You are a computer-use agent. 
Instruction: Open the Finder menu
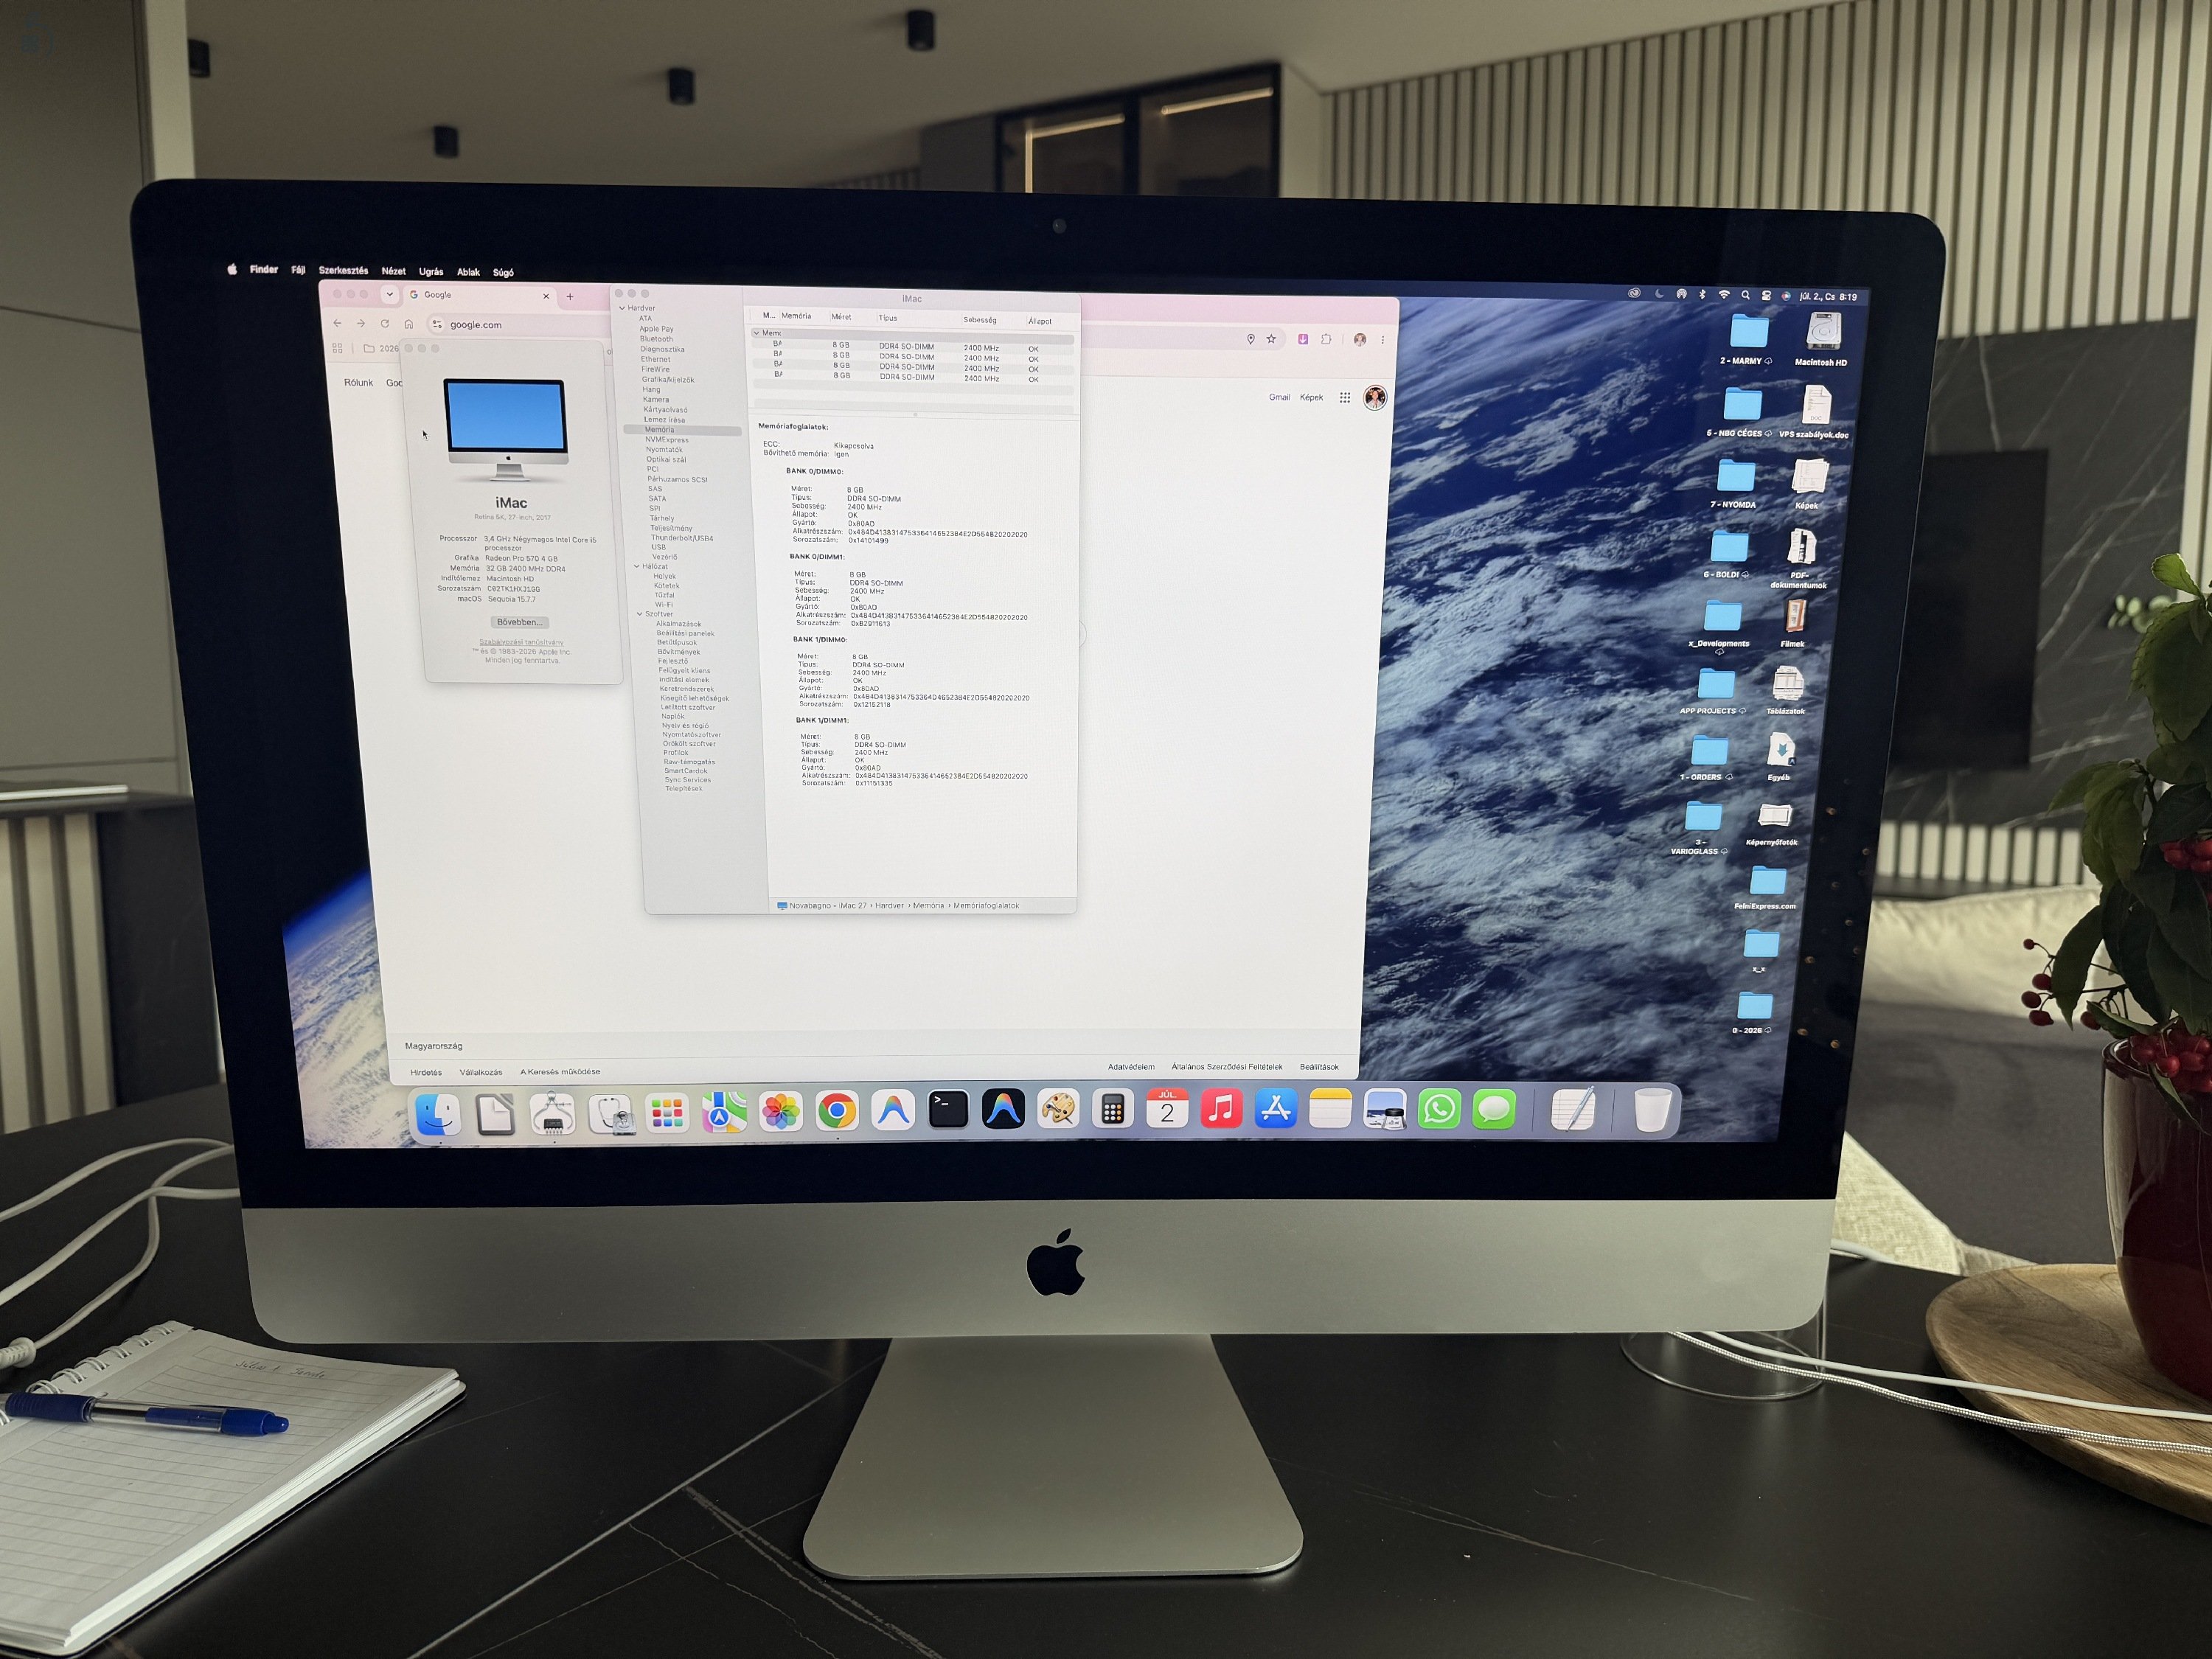pyautogui.click(x=264, y=269)
